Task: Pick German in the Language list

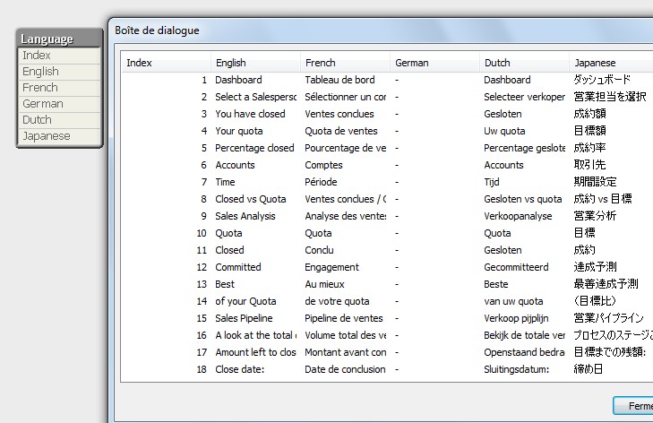Action: [59, 104]
